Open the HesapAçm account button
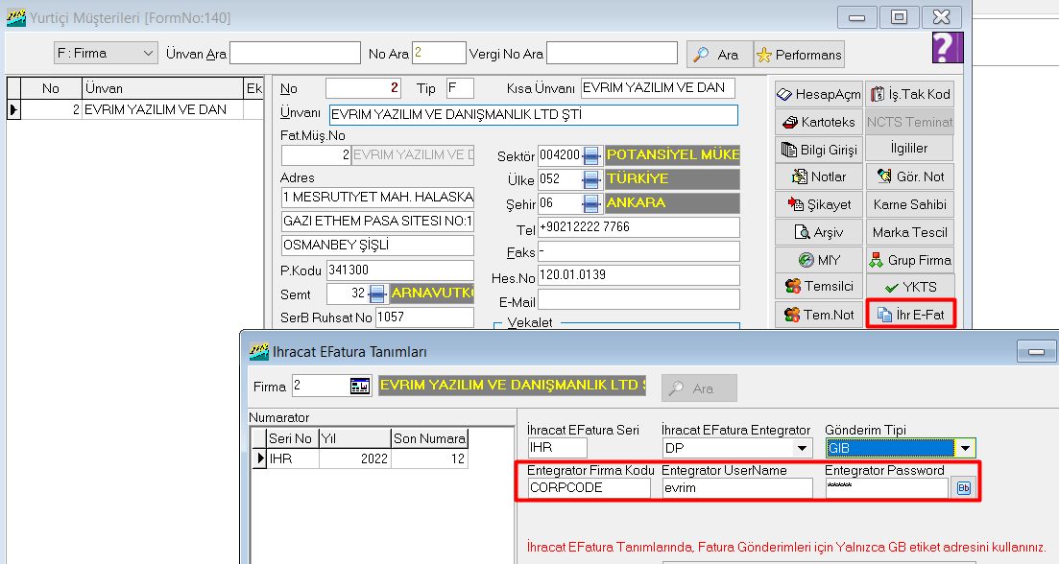 click(819, 94)
